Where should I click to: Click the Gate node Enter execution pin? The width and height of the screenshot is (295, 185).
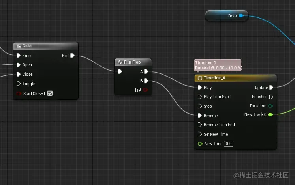(x=19, y=56)
